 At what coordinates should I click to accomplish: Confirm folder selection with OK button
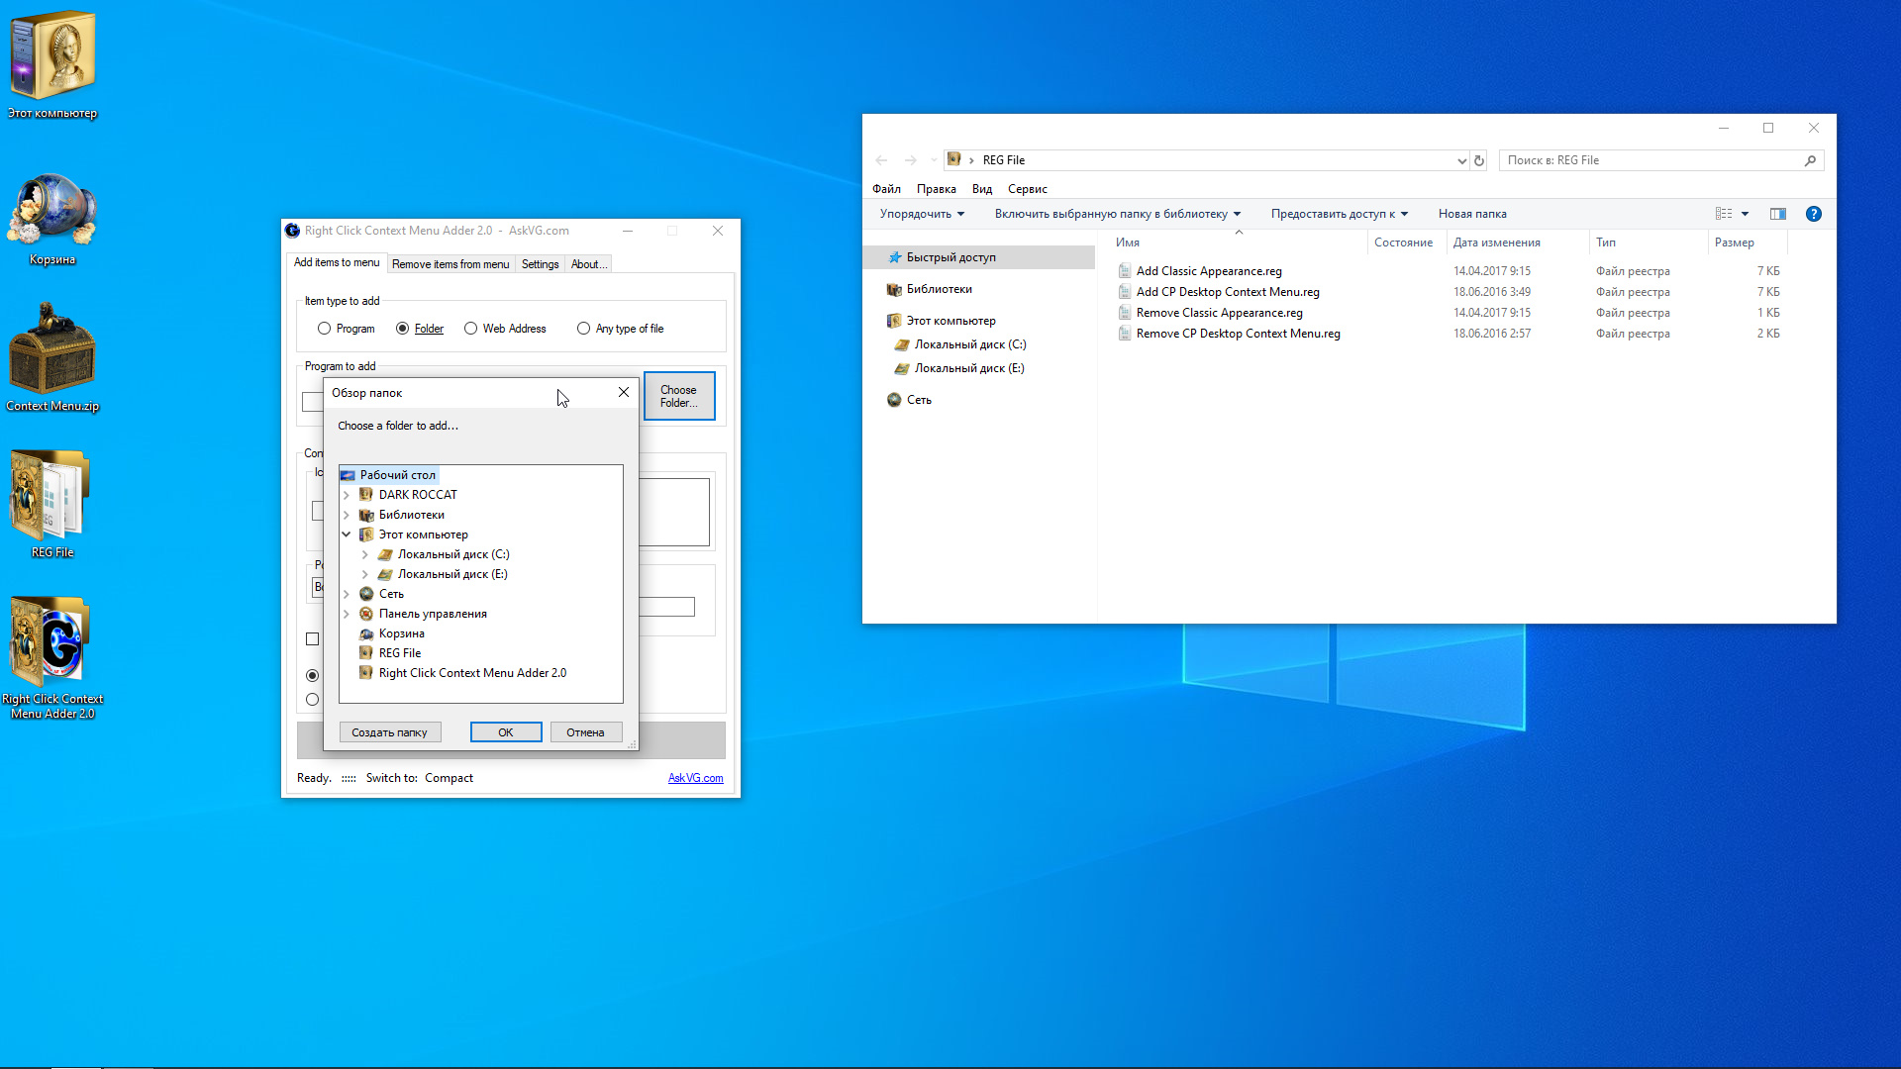coord(506,731)
